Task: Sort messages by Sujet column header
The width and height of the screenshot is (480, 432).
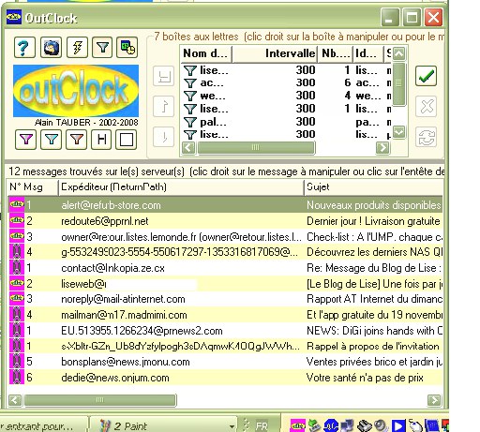Action: point(373,187)
